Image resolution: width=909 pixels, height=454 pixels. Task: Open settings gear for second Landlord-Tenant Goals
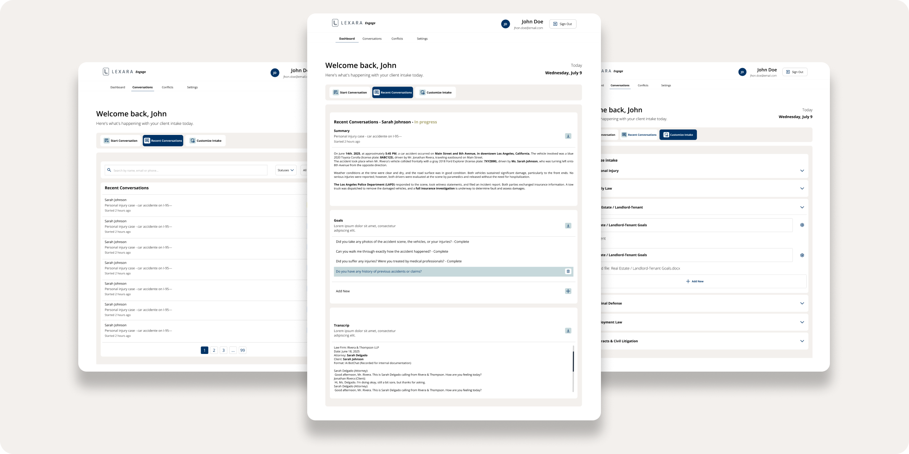802,255
